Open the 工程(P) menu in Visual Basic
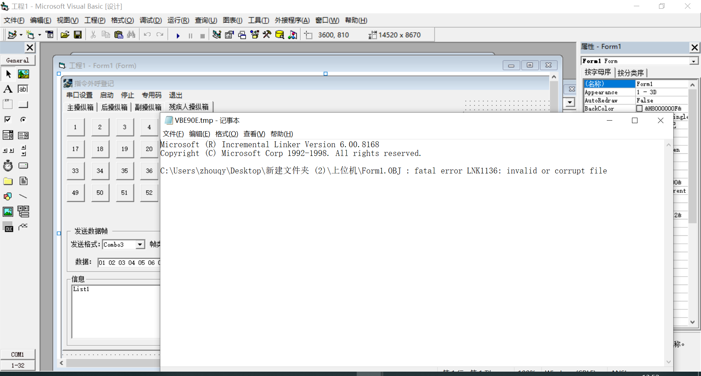The width and height of the screenshot is (701, 376). 95,20
